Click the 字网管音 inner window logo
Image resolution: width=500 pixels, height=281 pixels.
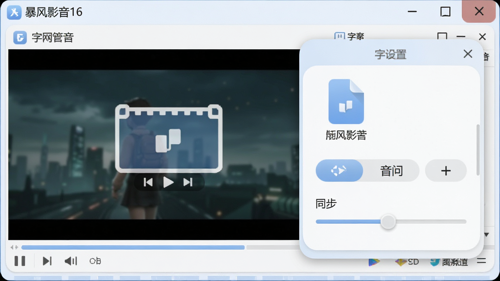coord(20,37)
